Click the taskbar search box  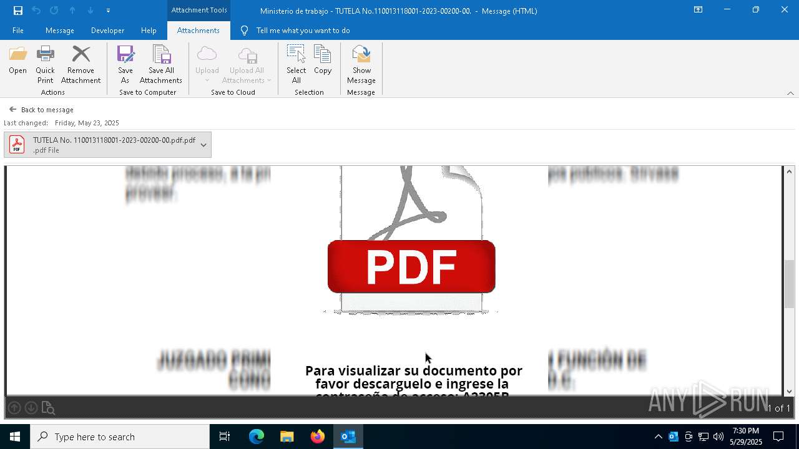(x=120, y=437)
